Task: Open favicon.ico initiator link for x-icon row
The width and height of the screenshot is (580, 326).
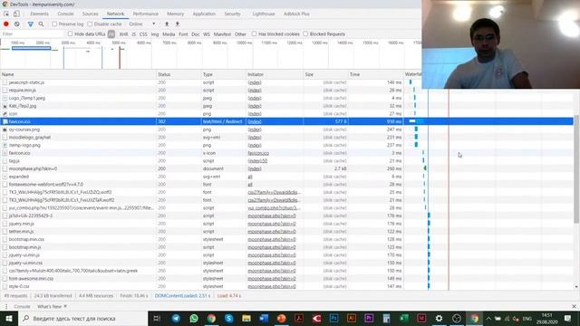Action: [x=258, y=153]
